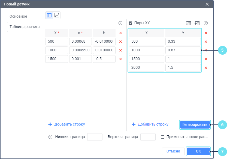Image resolution: width=227 pixels, height=159 pixels.
Task: Select the Таблица расчета tab
Action: point(25,27)
